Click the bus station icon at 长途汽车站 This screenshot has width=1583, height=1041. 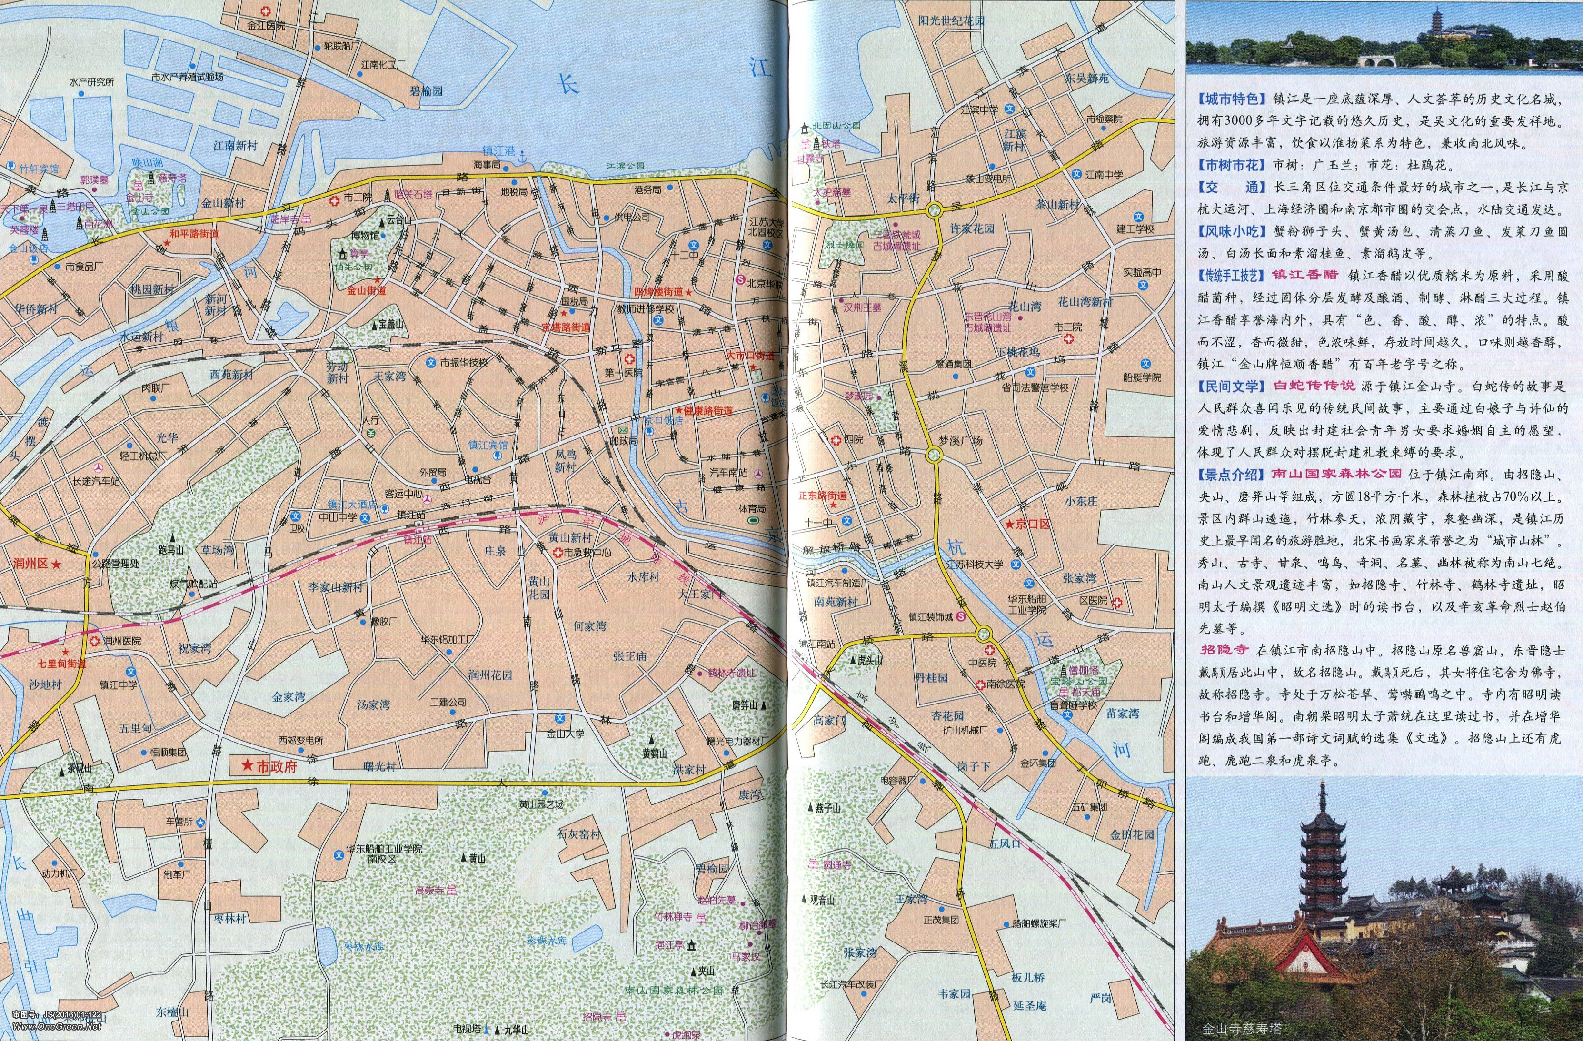[x=99, y=467]
